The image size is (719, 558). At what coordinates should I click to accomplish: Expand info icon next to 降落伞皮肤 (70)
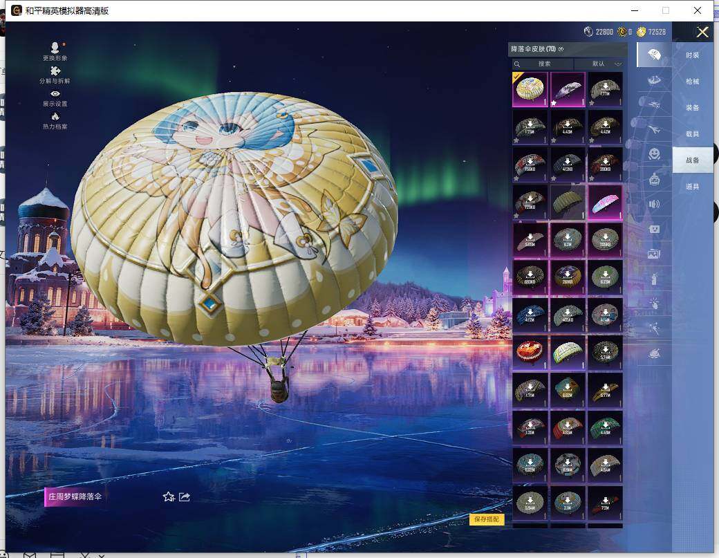(561, 49)
